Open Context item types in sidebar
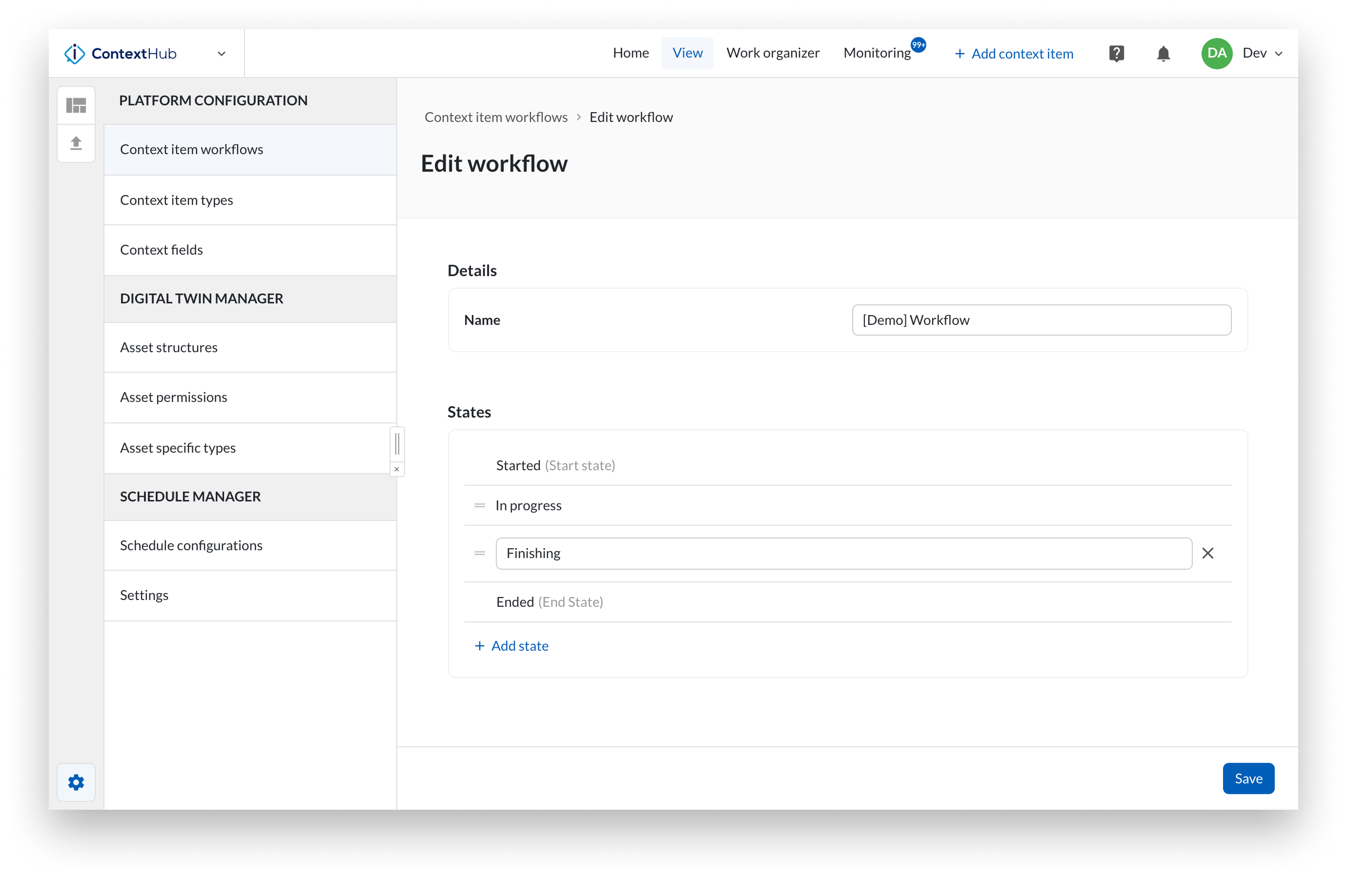Image resolution: width=1347 pixels, height=878 pixels. [250, 200]
